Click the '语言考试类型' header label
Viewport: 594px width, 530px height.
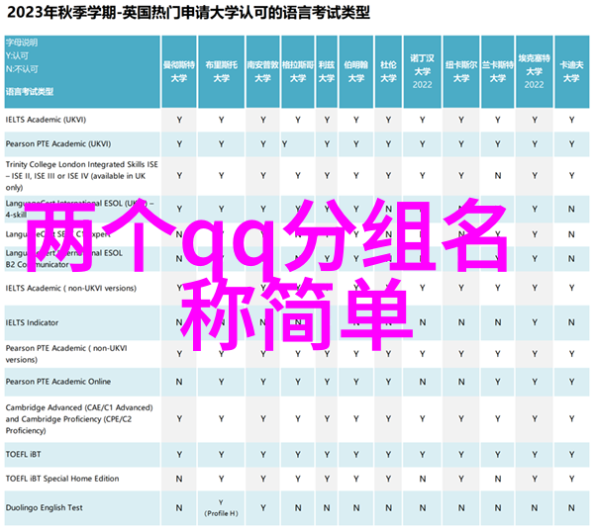[30, 92]
